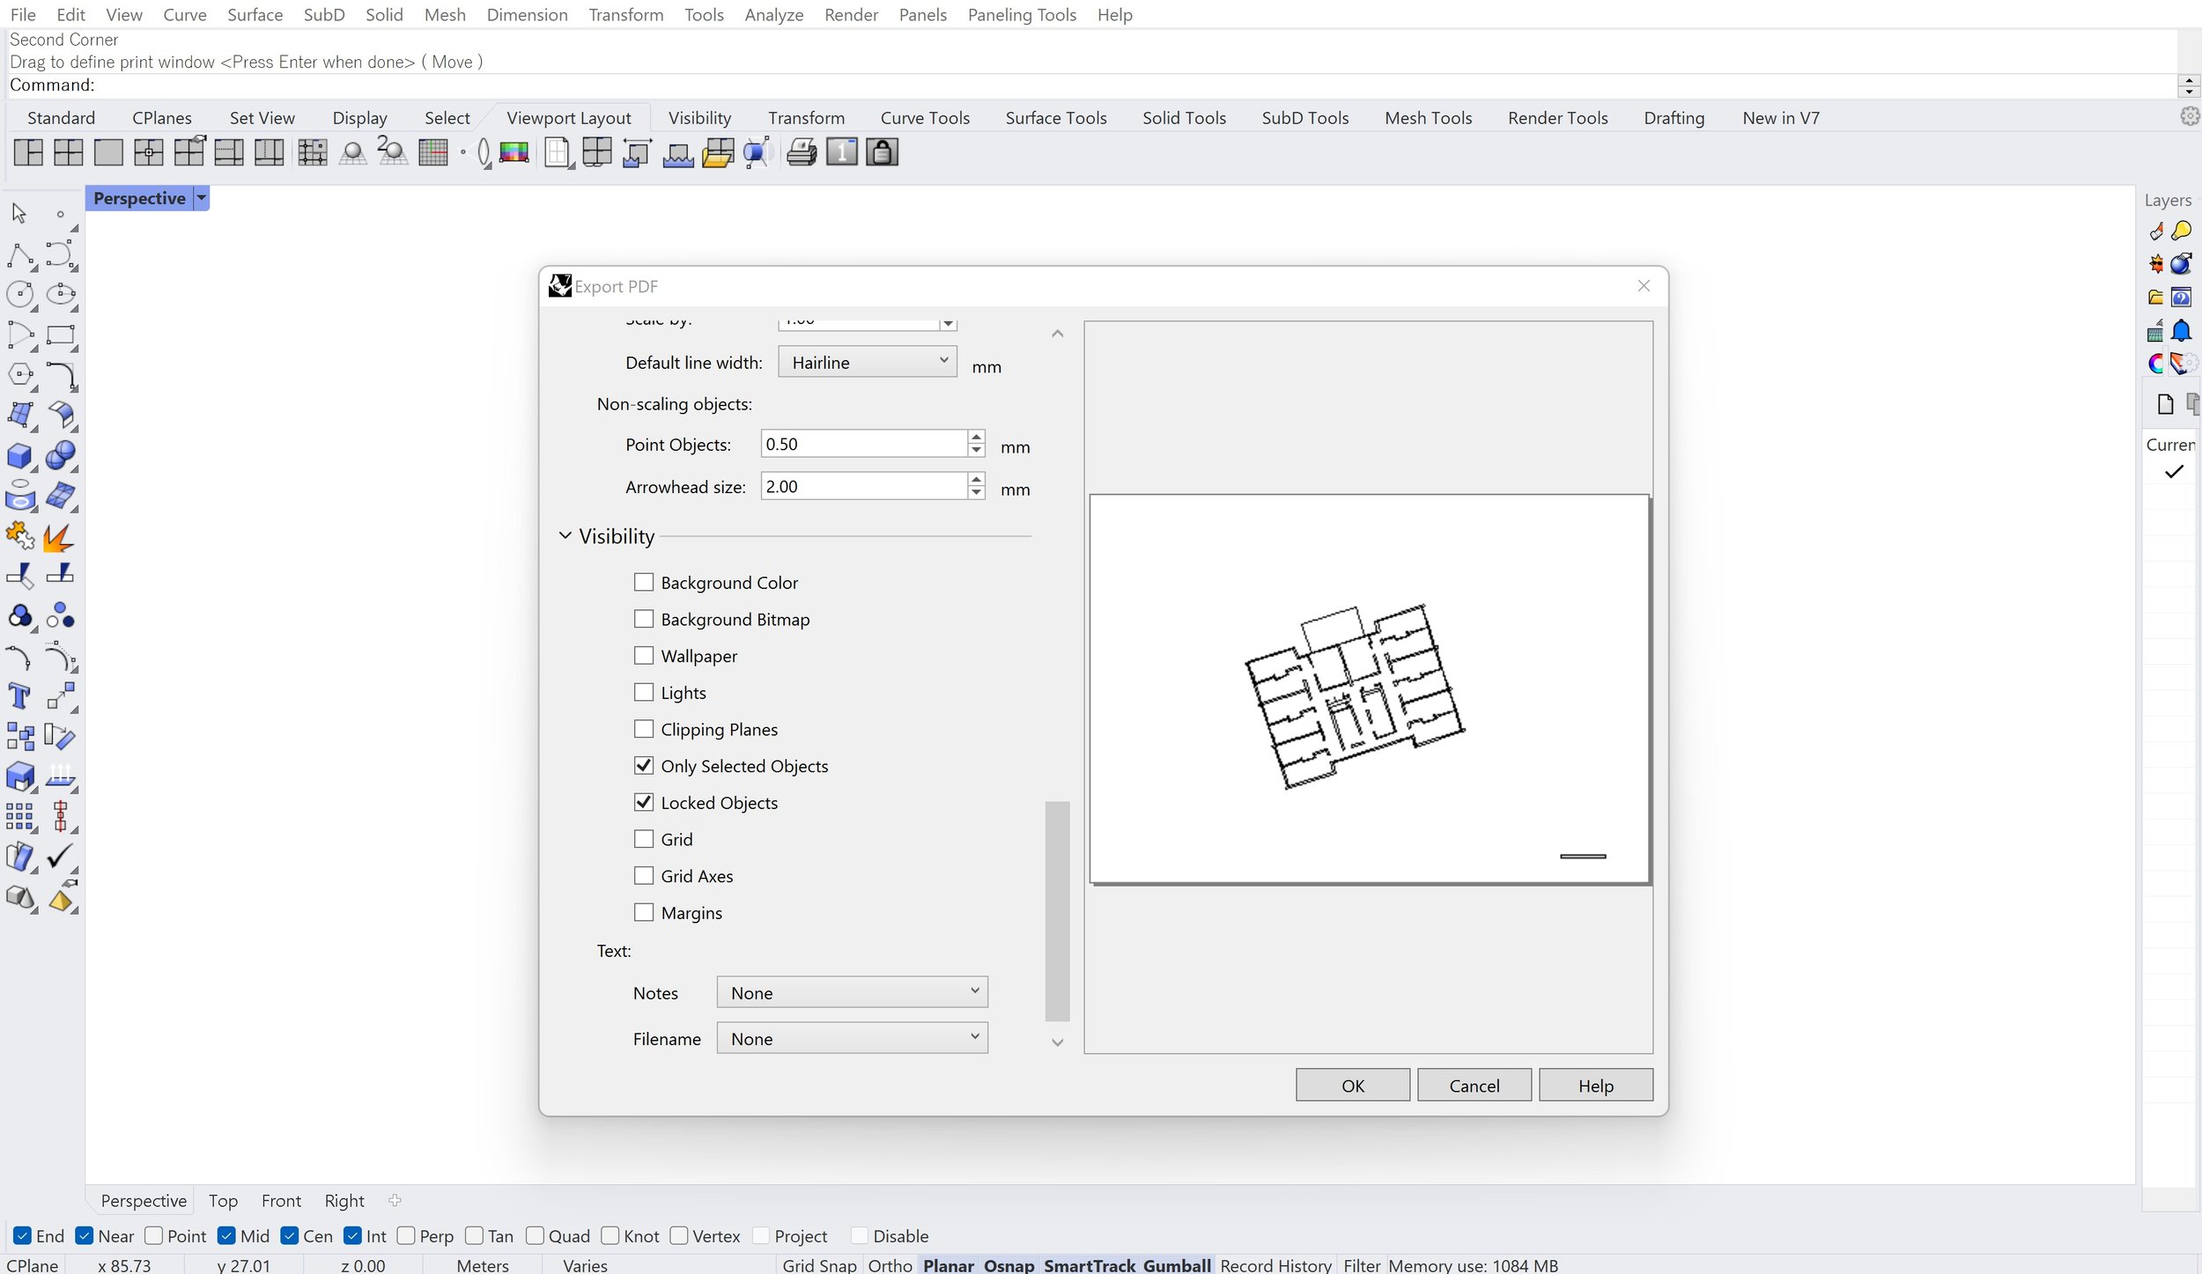Expand command history with the down arrow
This screenshot has height=1274, width=2202.
(2189, 91)
